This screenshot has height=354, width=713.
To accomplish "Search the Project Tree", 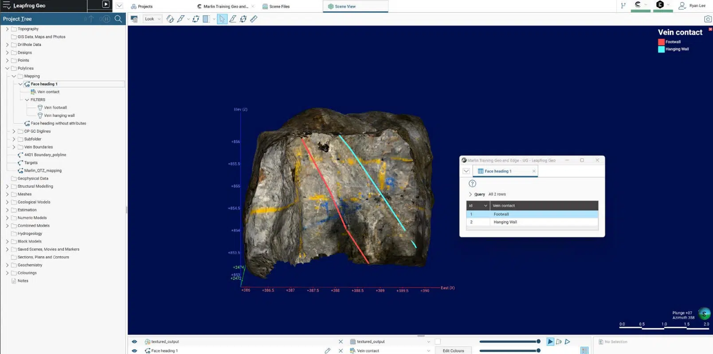I will (118, 19).
